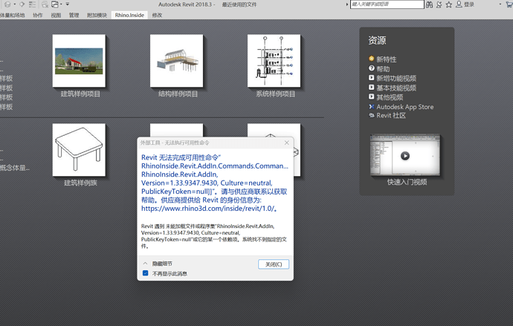Switch to the Rhino.Inside ribbon tab
This screenshot has width=513, height=326.
point(129,15)
